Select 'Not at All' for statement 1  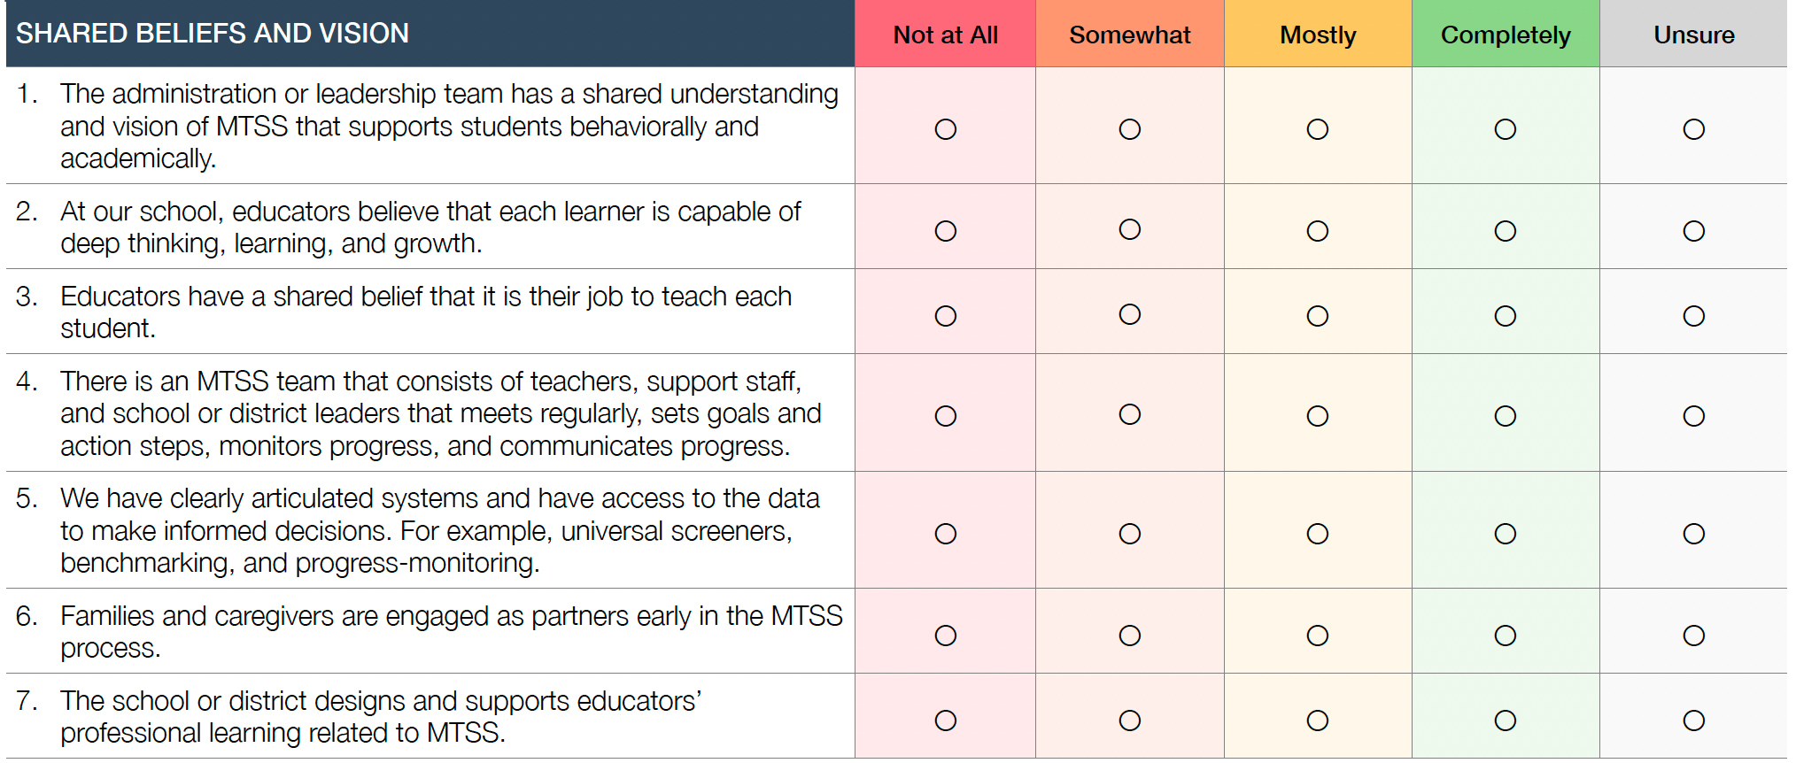point(945,129)
